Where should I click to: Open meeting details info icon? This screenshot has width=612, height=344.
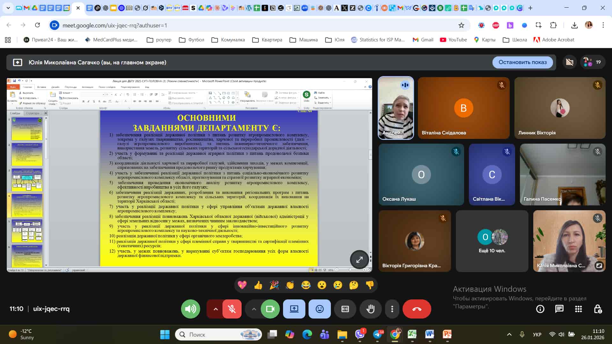pos(540,309)
